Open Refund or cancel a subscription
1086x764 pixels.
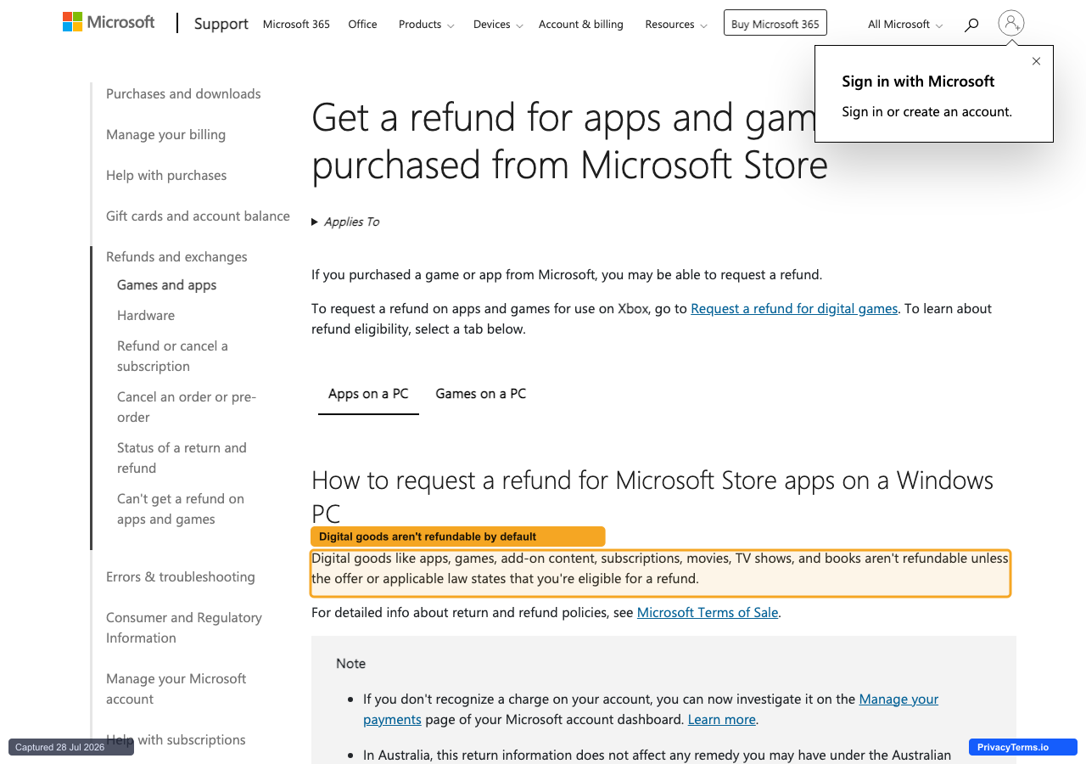[x=172, y=357]
